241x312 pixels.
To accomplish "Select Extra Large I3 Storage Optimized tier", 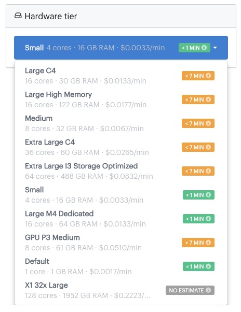I will [121, 171].
